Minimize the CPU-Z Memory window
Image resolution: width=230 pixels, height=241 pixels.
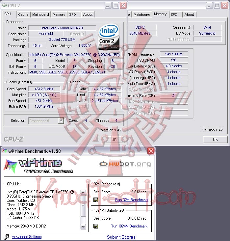coord(209,6)
